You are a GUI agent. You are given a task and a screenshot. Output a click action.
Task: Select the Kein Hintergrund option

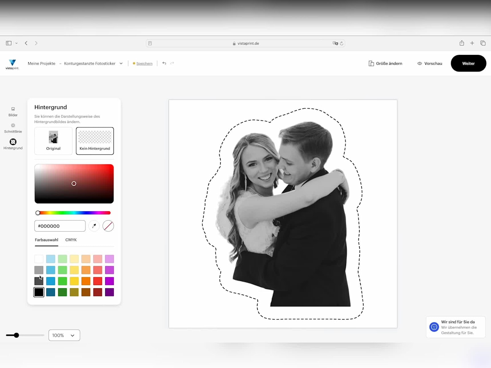point(95,141)
